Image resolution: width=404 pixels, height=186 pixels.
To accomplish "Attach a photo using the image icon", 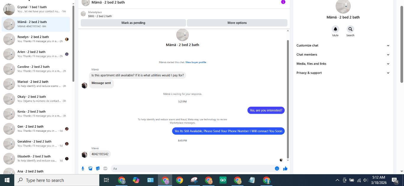I will click(91, 169).
